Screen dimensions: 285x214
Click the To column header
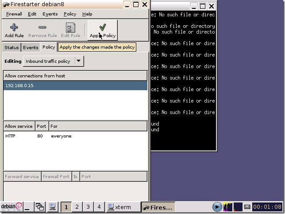click(x=76, y=176)
